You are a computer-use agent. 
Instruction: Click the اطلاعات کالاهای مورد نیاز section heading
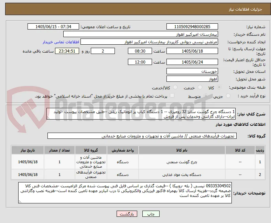tap(240, 124)
